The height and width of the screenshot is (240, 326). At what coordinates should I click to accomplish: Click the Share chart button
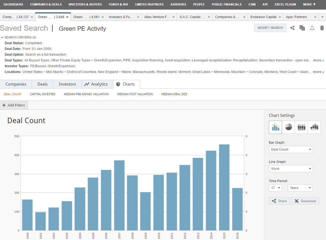(279, 201)
